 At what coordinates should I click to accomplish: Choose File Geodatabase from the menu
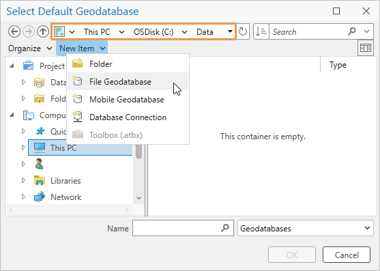tap(128, 81)
